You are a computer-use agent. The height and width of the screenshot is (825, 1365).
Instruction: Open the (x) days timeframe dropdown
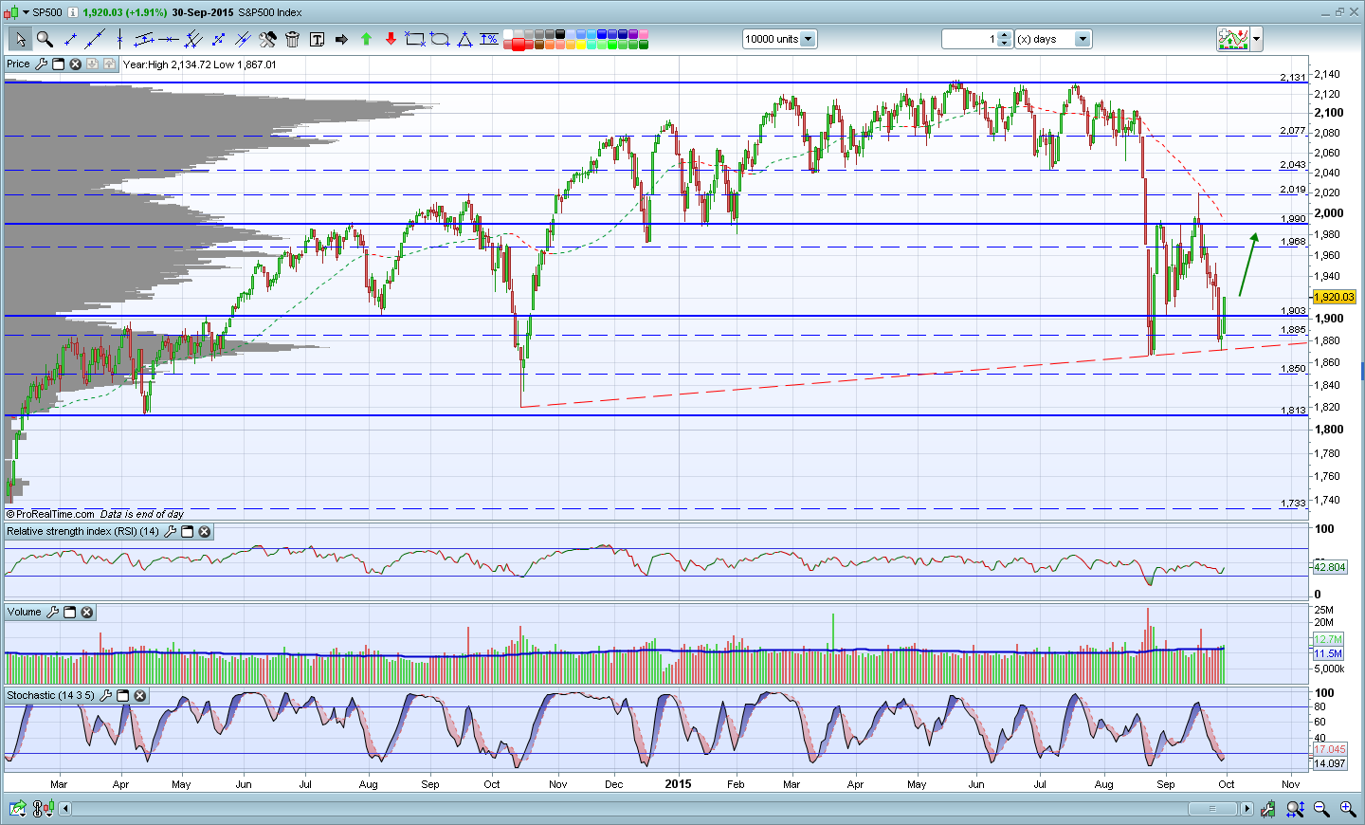(1083, 39)
